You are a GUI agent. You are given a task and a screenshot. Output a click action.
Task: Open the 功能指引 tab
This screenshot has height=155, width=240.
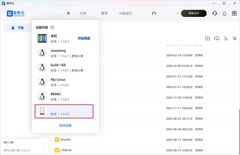tap(126, 13)
